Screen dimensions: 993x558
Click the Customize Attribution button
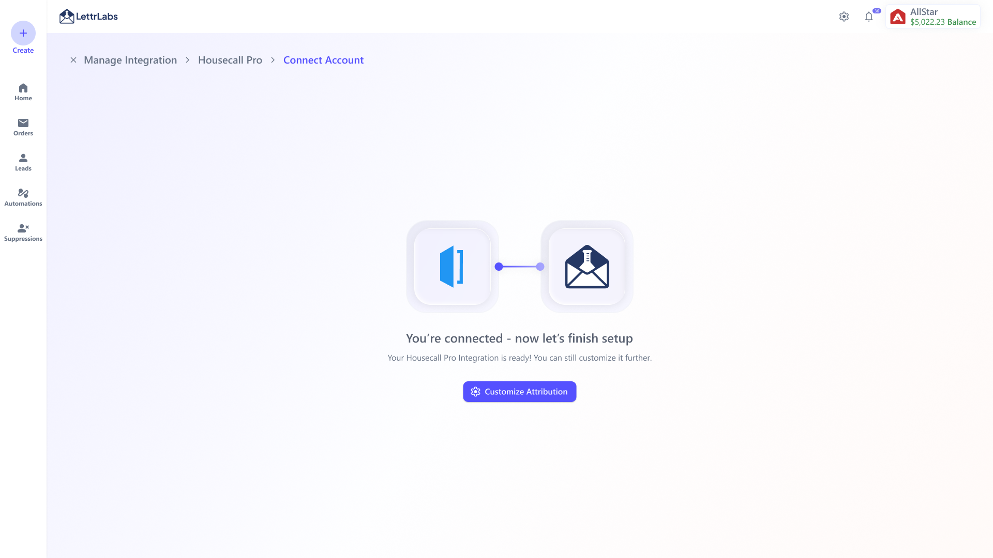pyautogui.click(x=520, y=392)
